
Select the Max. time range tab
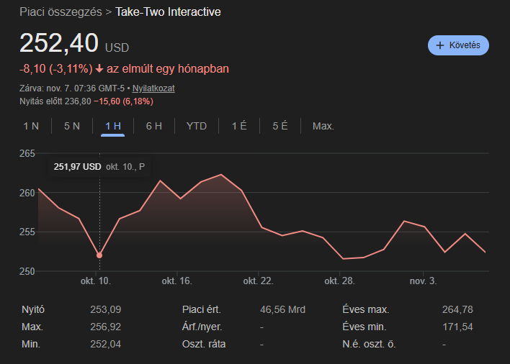[323, 126]
